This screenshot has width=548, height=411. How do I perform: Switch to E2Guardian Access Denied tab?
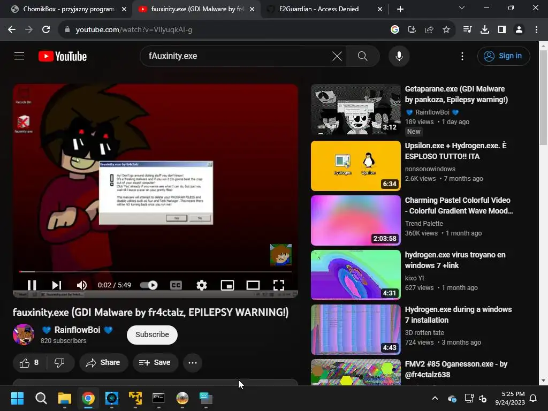coord(319,9)
